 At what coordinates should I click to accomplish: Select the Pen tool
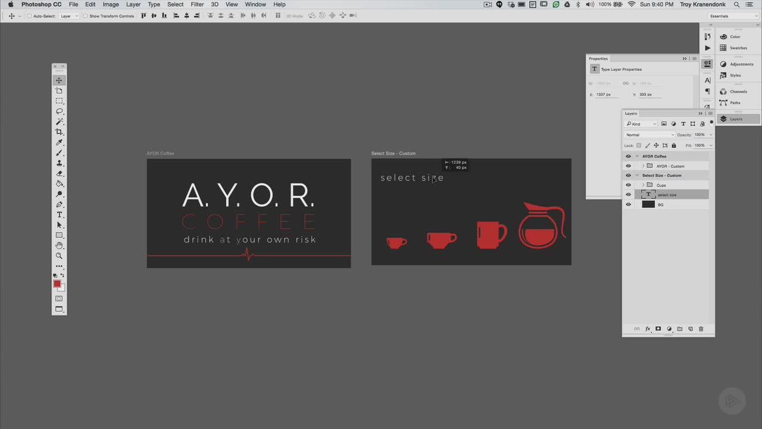coord(59,204)
